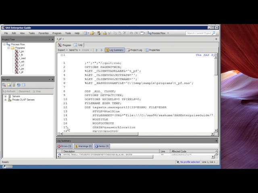Select t_pf in Project Tree
Image resolution: width=258 pixels, height=193 pixels.
pyautogui.click(x=21, y=72)
